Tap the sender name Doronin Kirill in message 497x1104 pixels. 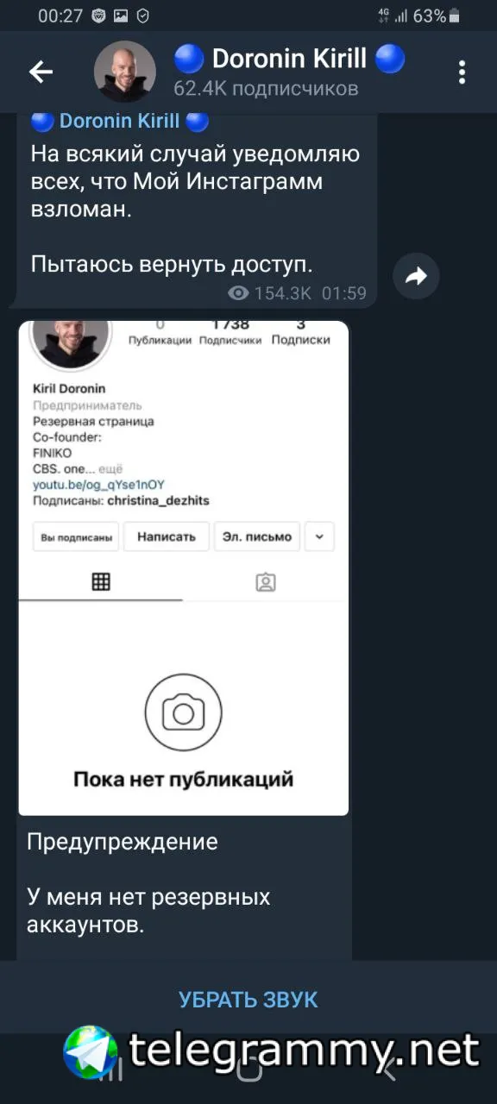[120, 121]
